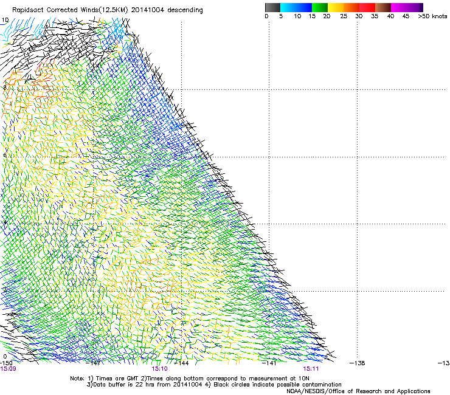This screenshot has height=395, width=450.
Task: Click the NOAA/NESDIS credit text
Action: tap(358, 391)
